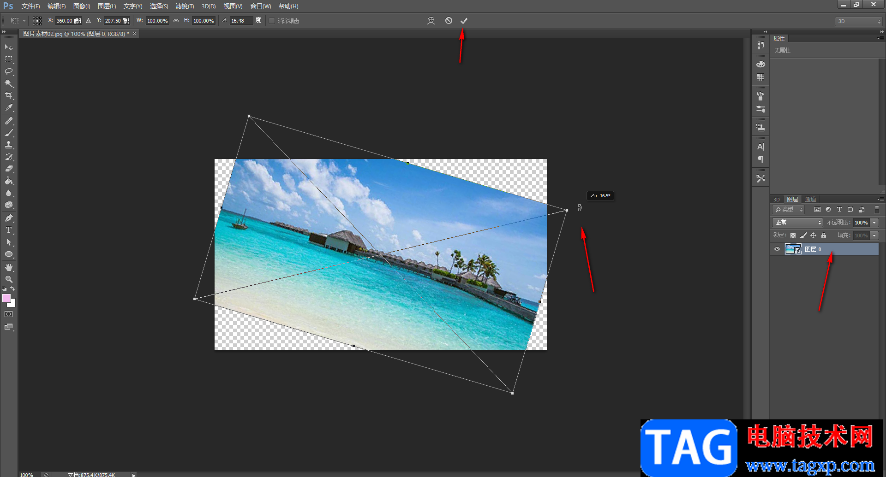Switch to the 通道 channels tab
The height and width of the screenshot is (477, 886).
[810, 200]
